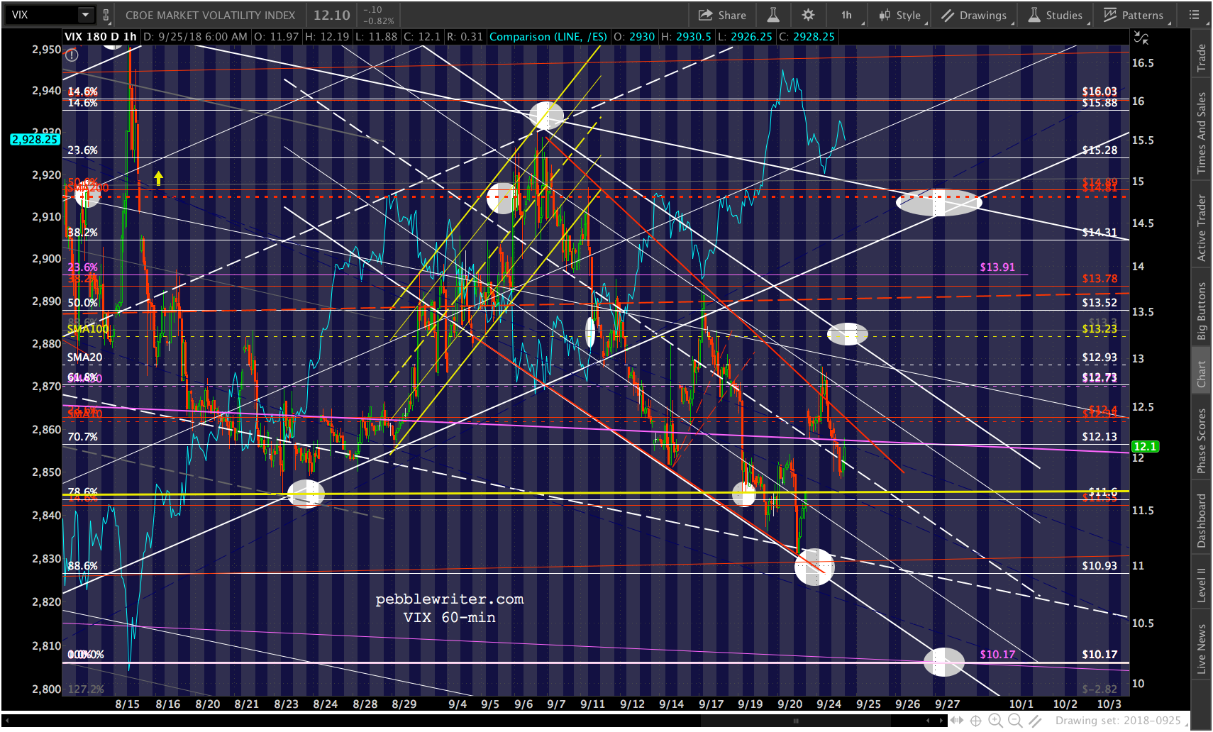Open the Studies menu

tap(1056, 15)
